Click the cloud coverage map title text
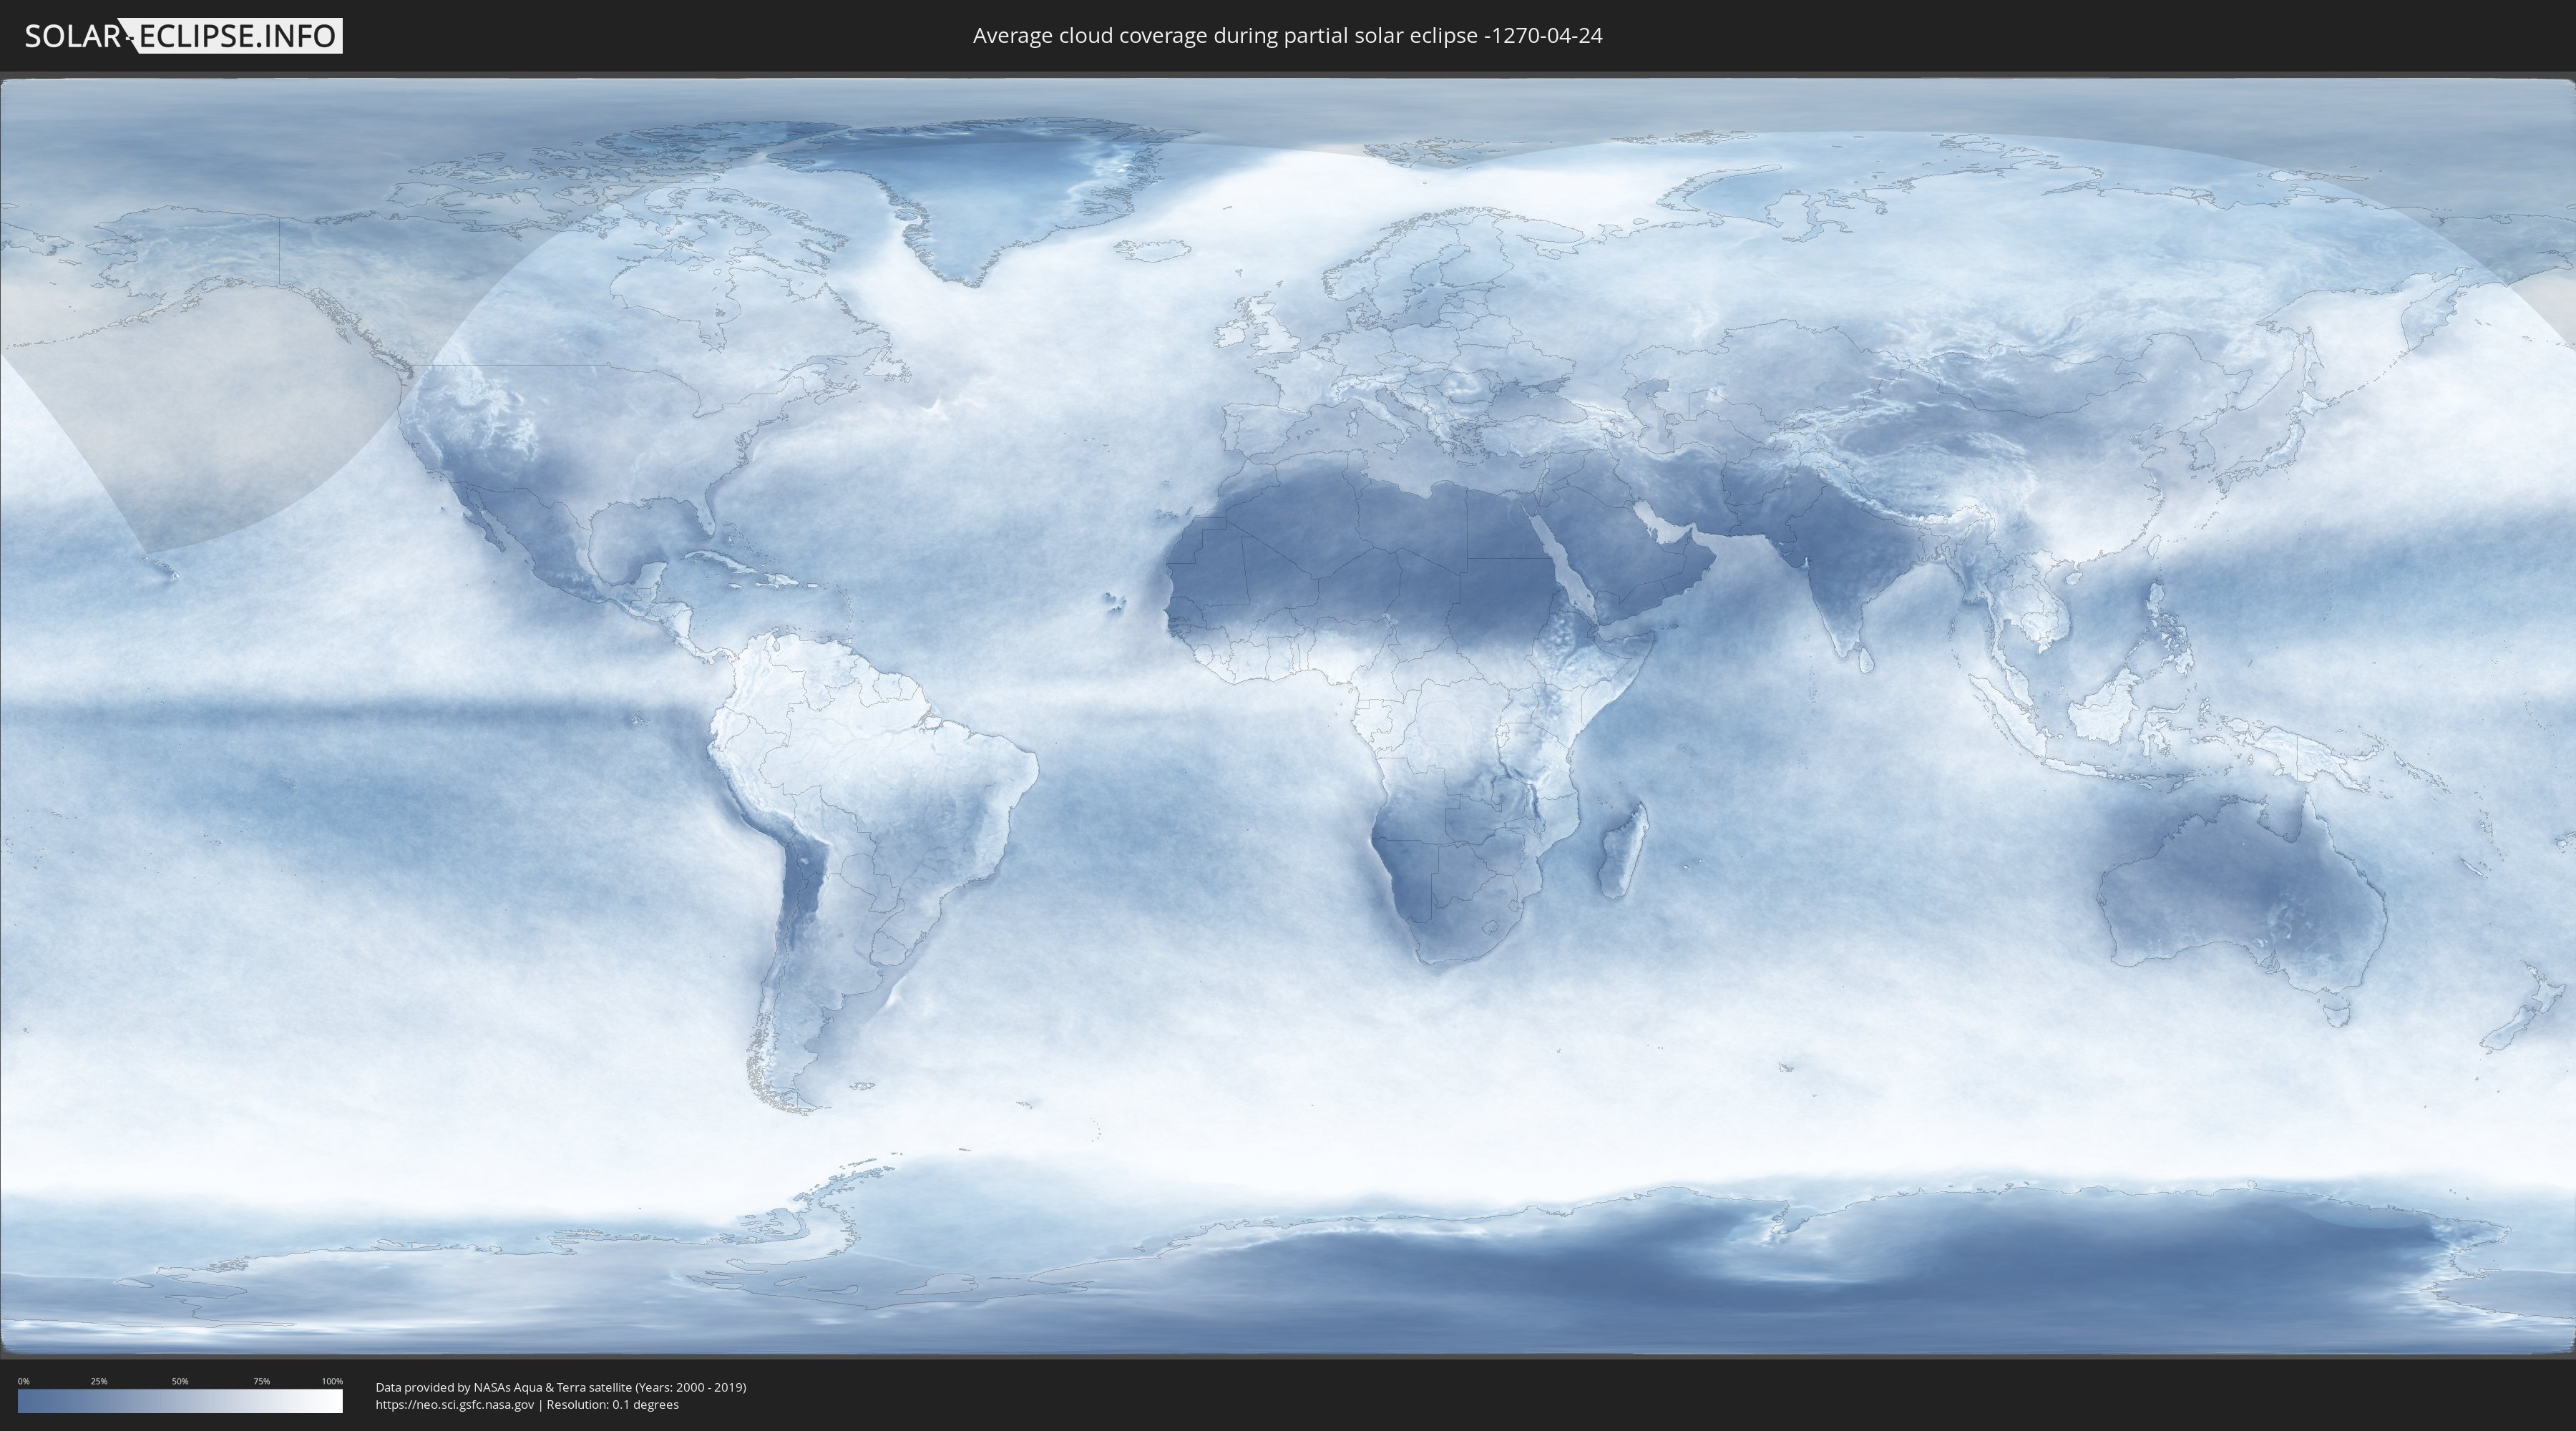The width and height of the screenshot is (2576, 1431). click(1287, 35)
